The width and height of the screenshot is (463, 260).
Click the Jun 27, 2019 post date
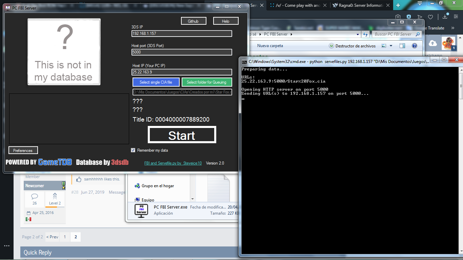tap(93, 192)
